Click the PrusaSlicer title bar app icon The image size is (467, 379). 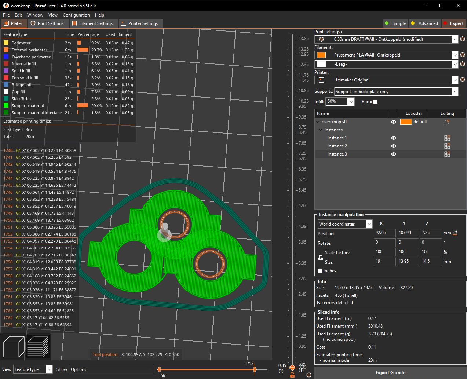[x=6, y=6]
